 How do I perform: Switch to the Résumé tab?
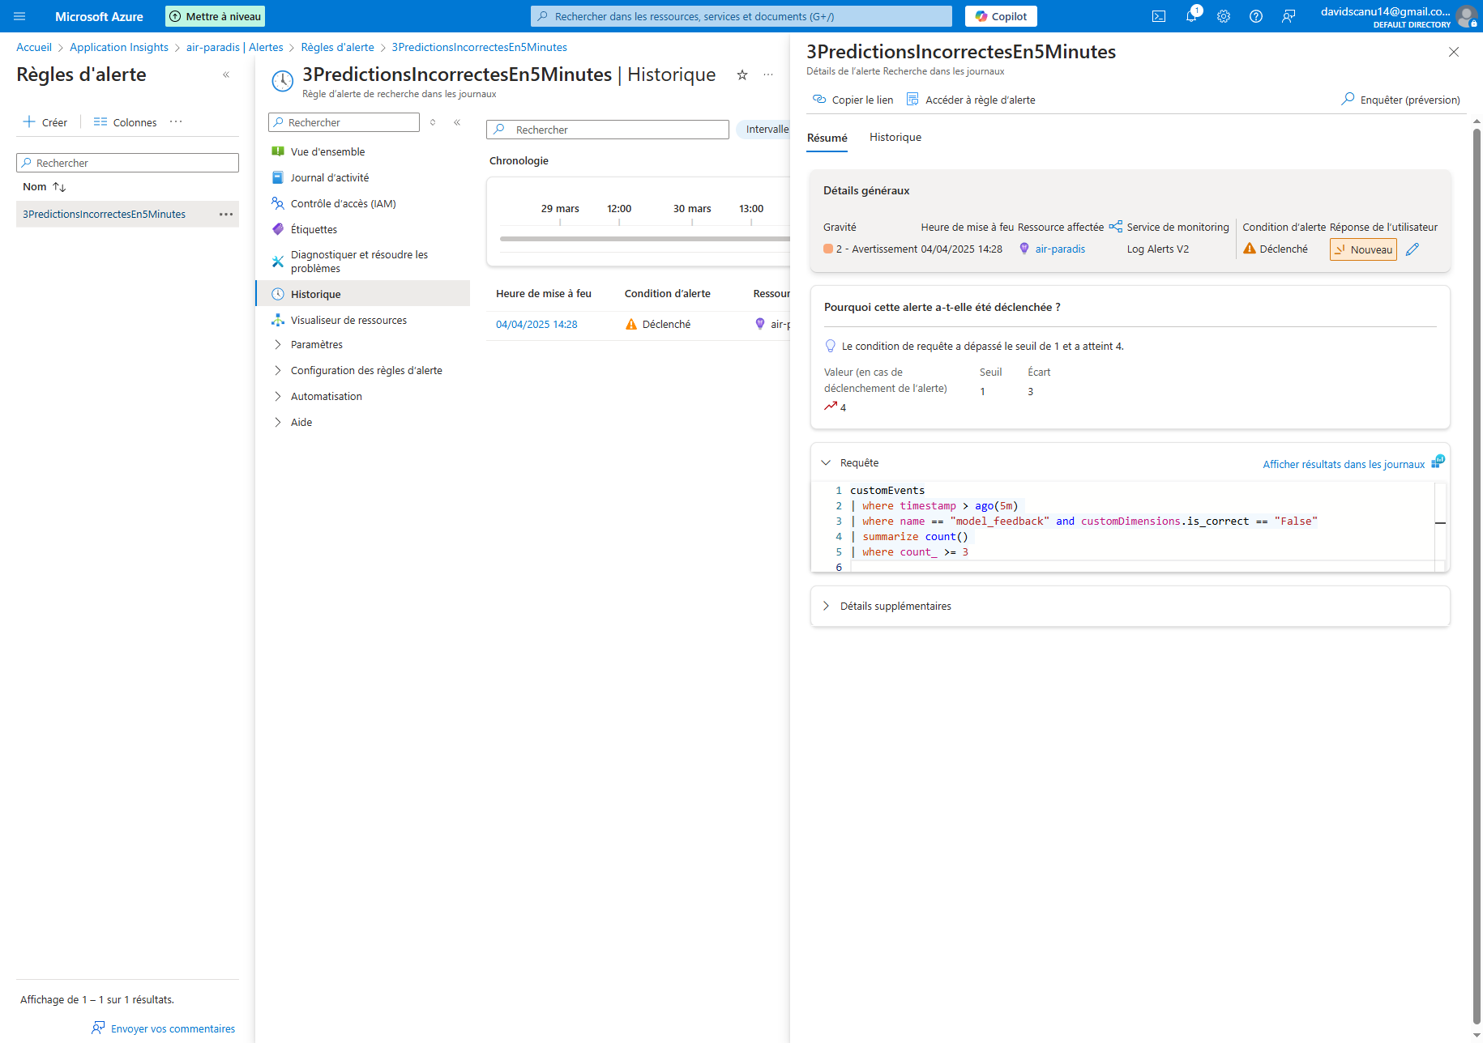pyautogui.click(x=827, y=138)
